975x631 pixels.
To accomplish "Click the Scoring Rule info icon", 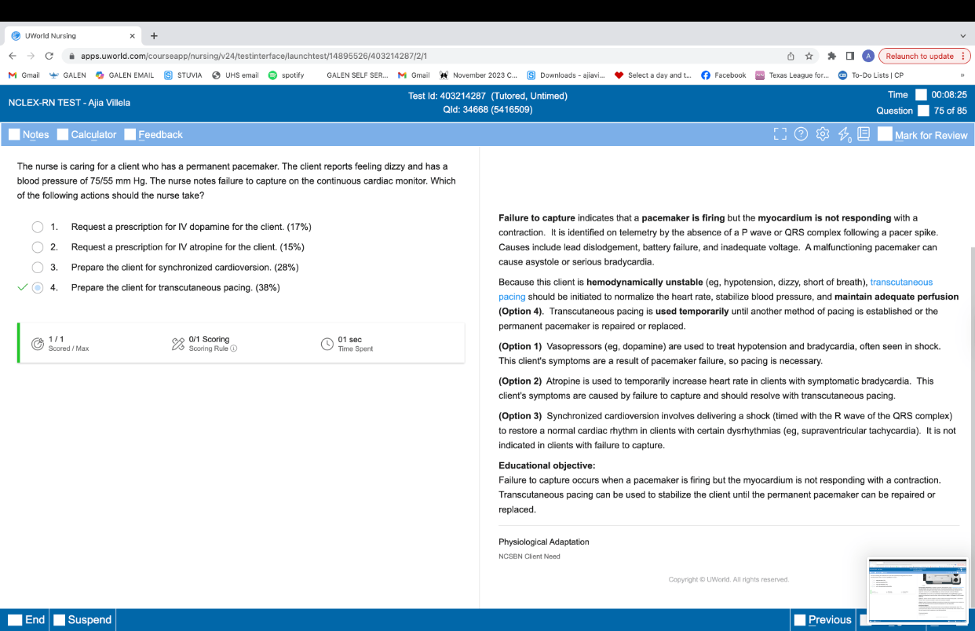I will coord(234,348).
